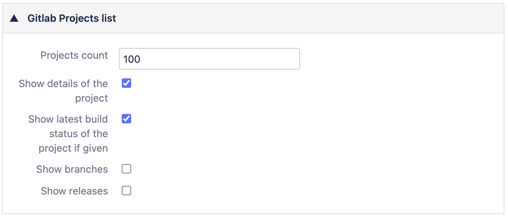Disable the Show latest build status checkbox
Screen dimensions: 508x217
126,119
